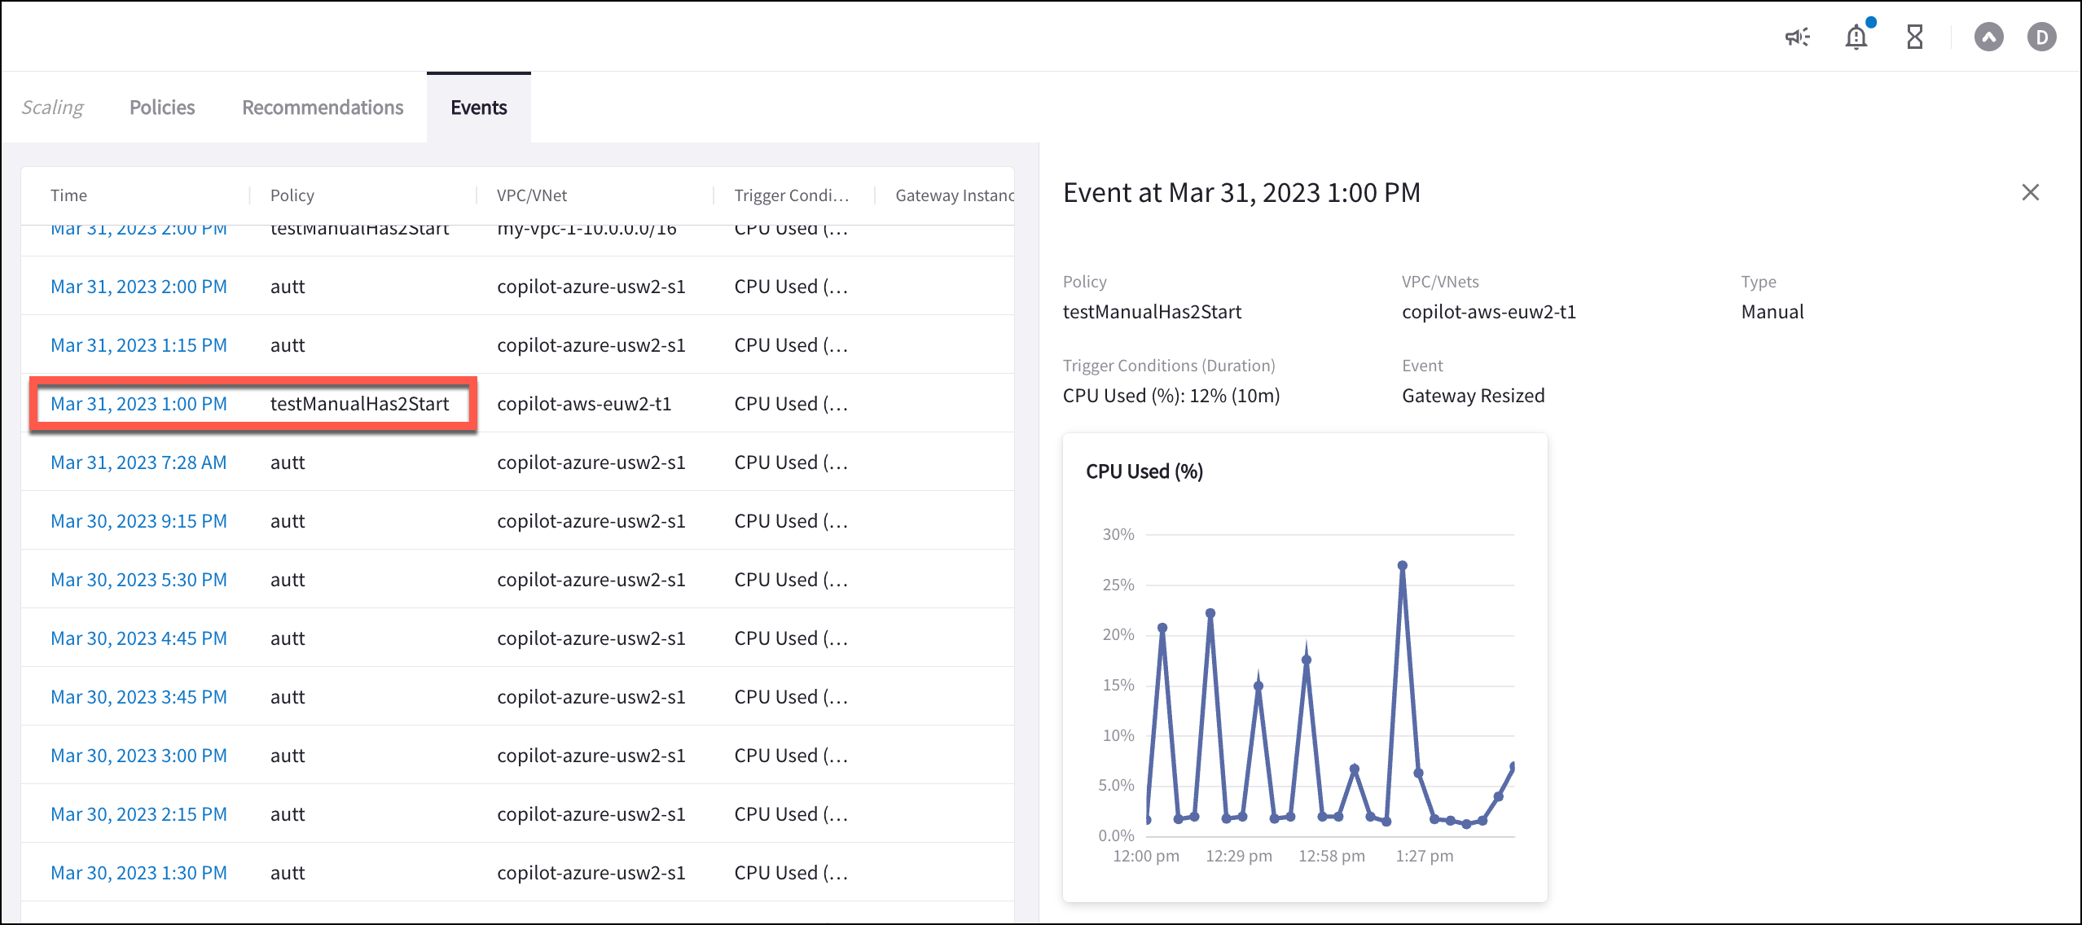Open the notifications bell icon
2082x925 pixels.
1856,37
